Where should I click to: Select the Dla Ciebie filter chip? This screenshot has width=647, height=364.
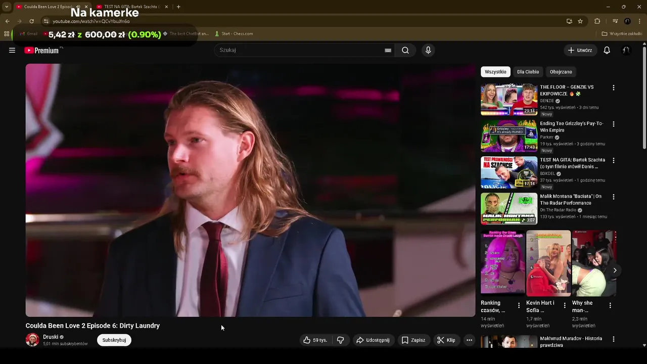pos(528,72)
